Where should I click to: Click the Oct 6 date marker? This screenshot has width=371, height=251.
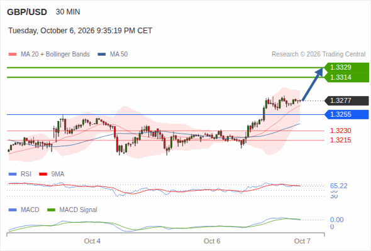point(212,241)
